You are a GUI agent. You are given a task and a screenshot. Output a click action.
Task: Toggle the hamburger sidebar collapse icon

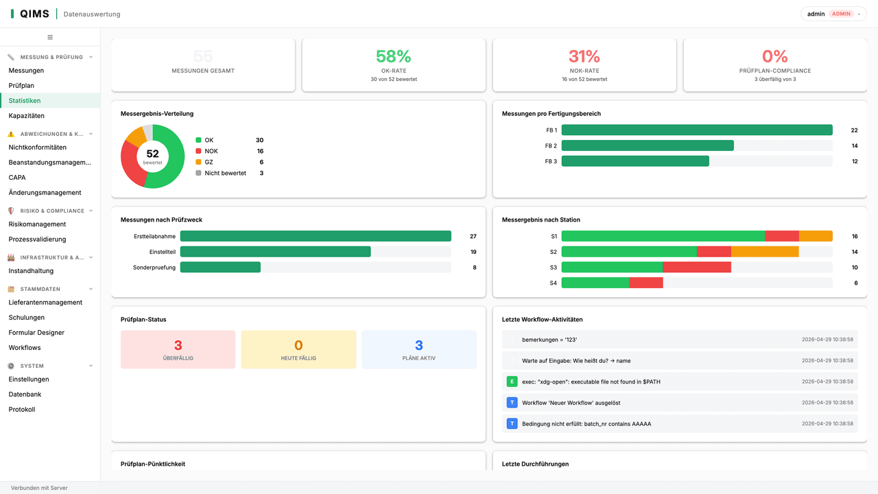[50, 37]
